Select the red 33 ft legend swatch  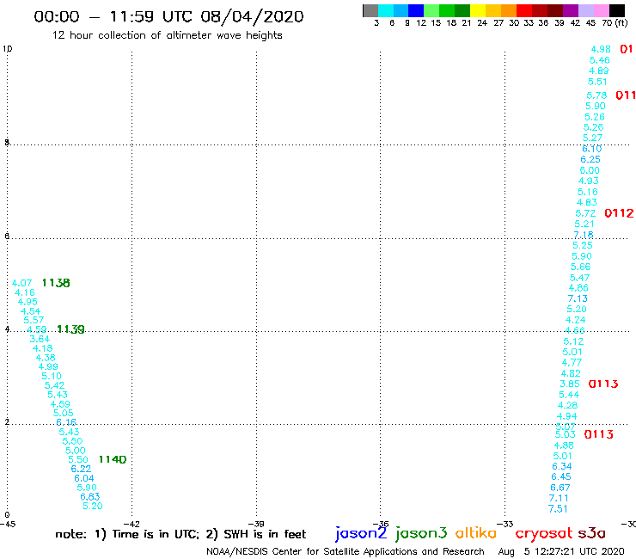[x=524, y=10]
